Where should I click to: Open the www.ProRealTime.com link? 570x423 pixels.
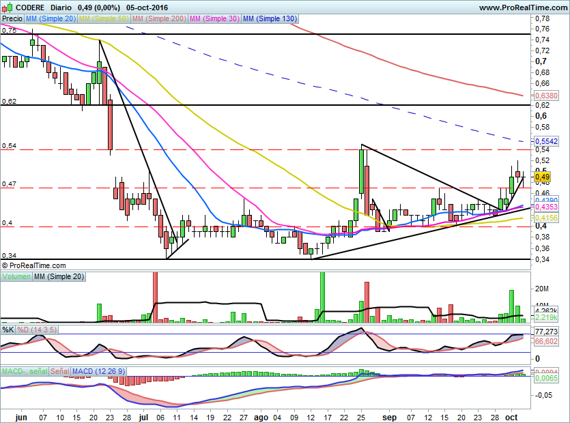(523, 8)
